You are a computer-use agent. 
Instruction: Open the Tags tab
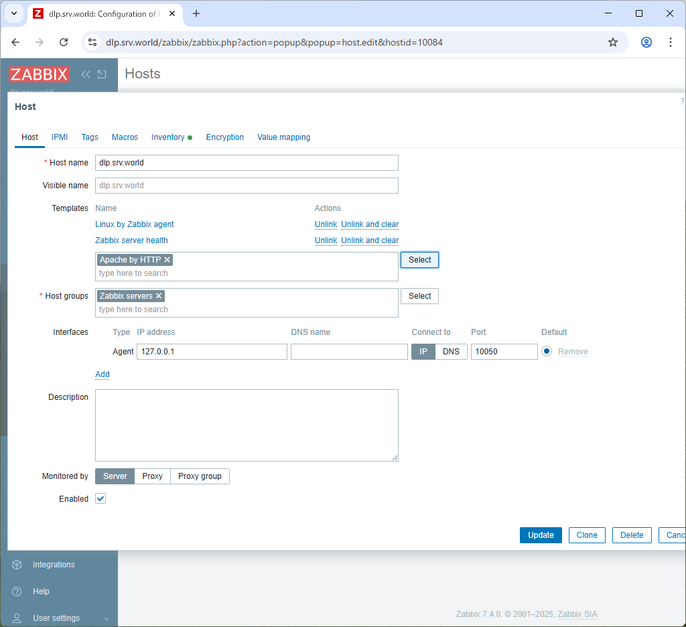pyautogui.click(x=90, y=137)
